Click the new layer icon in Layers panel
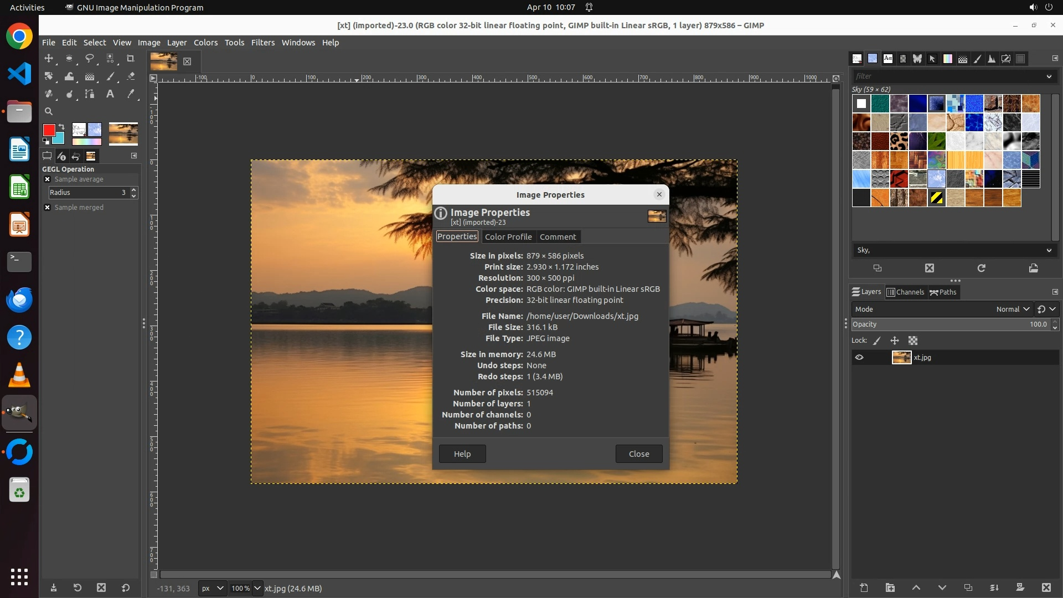 click(x=864, y=588)
